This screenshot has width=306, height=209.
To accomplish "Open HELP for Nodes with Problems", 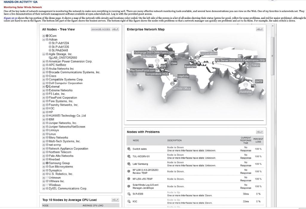I will pos(260,132).
